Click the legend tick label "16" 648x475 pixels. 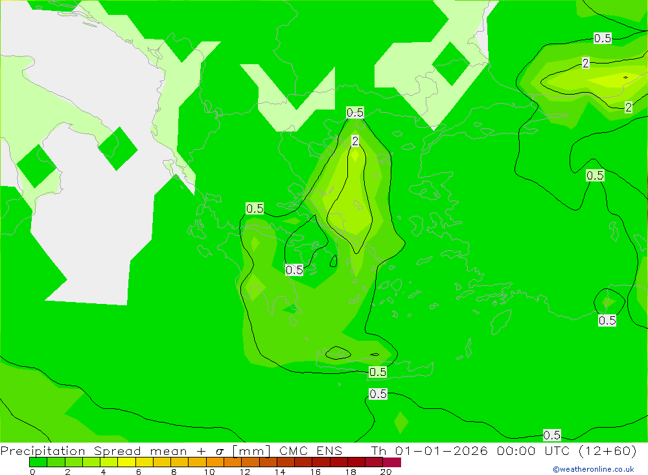[316, 472]
